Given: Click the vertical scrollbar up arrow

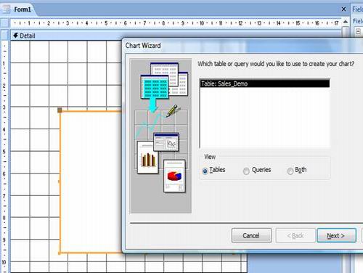Looking at the screenshot, I should (346, 22).
